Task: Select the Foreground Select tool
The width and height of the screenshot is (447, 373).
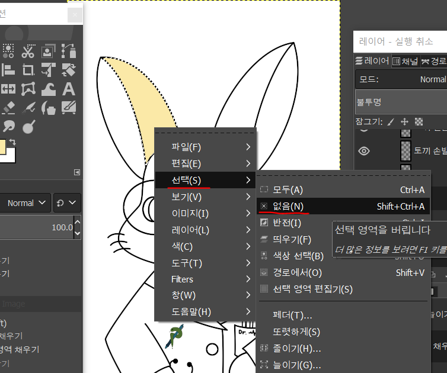Action: pos(48,52)
